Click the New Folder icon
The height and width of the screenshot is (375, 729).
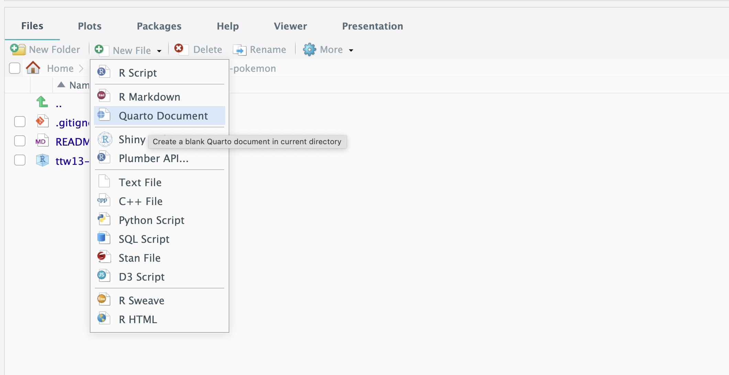click(x=18, y=49)
